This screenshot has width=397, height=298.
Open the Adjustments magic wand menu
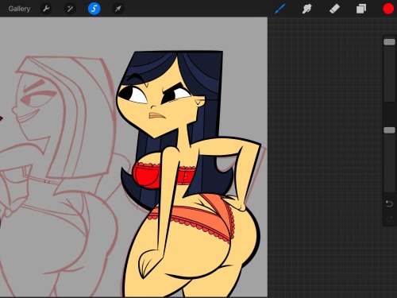click(x=70, y=9)
